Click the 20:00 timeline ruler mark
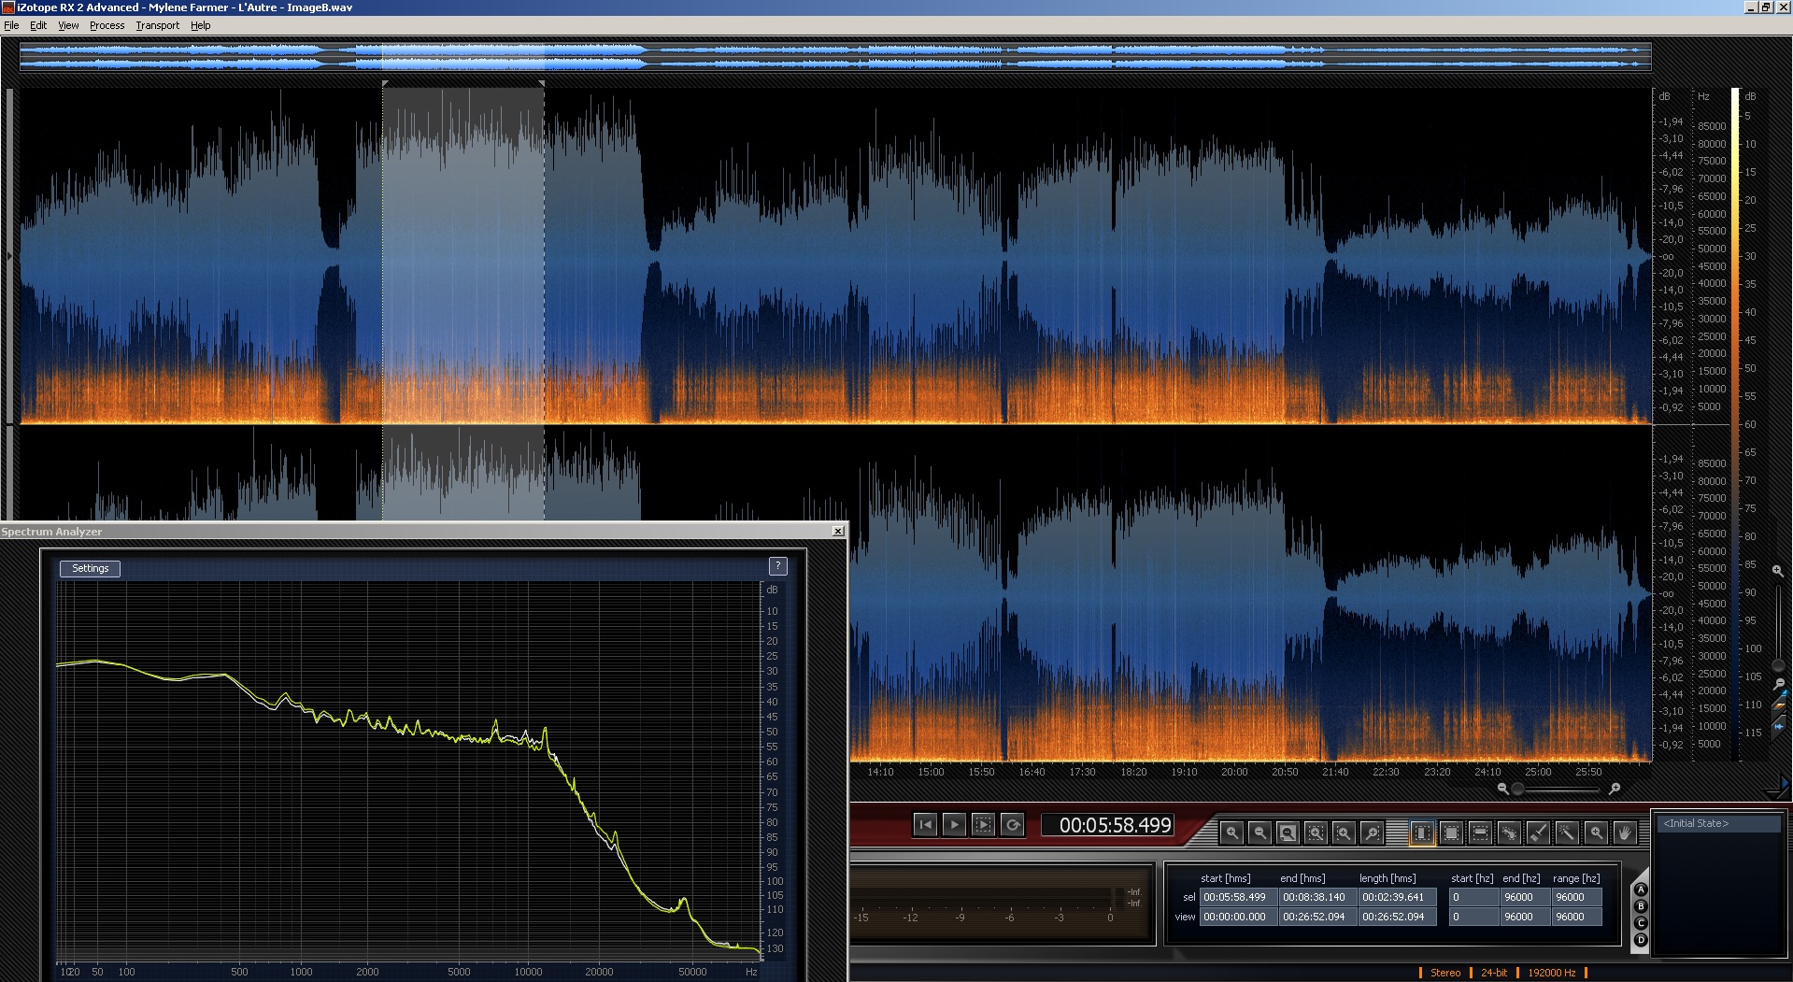 pos(1234,772)
